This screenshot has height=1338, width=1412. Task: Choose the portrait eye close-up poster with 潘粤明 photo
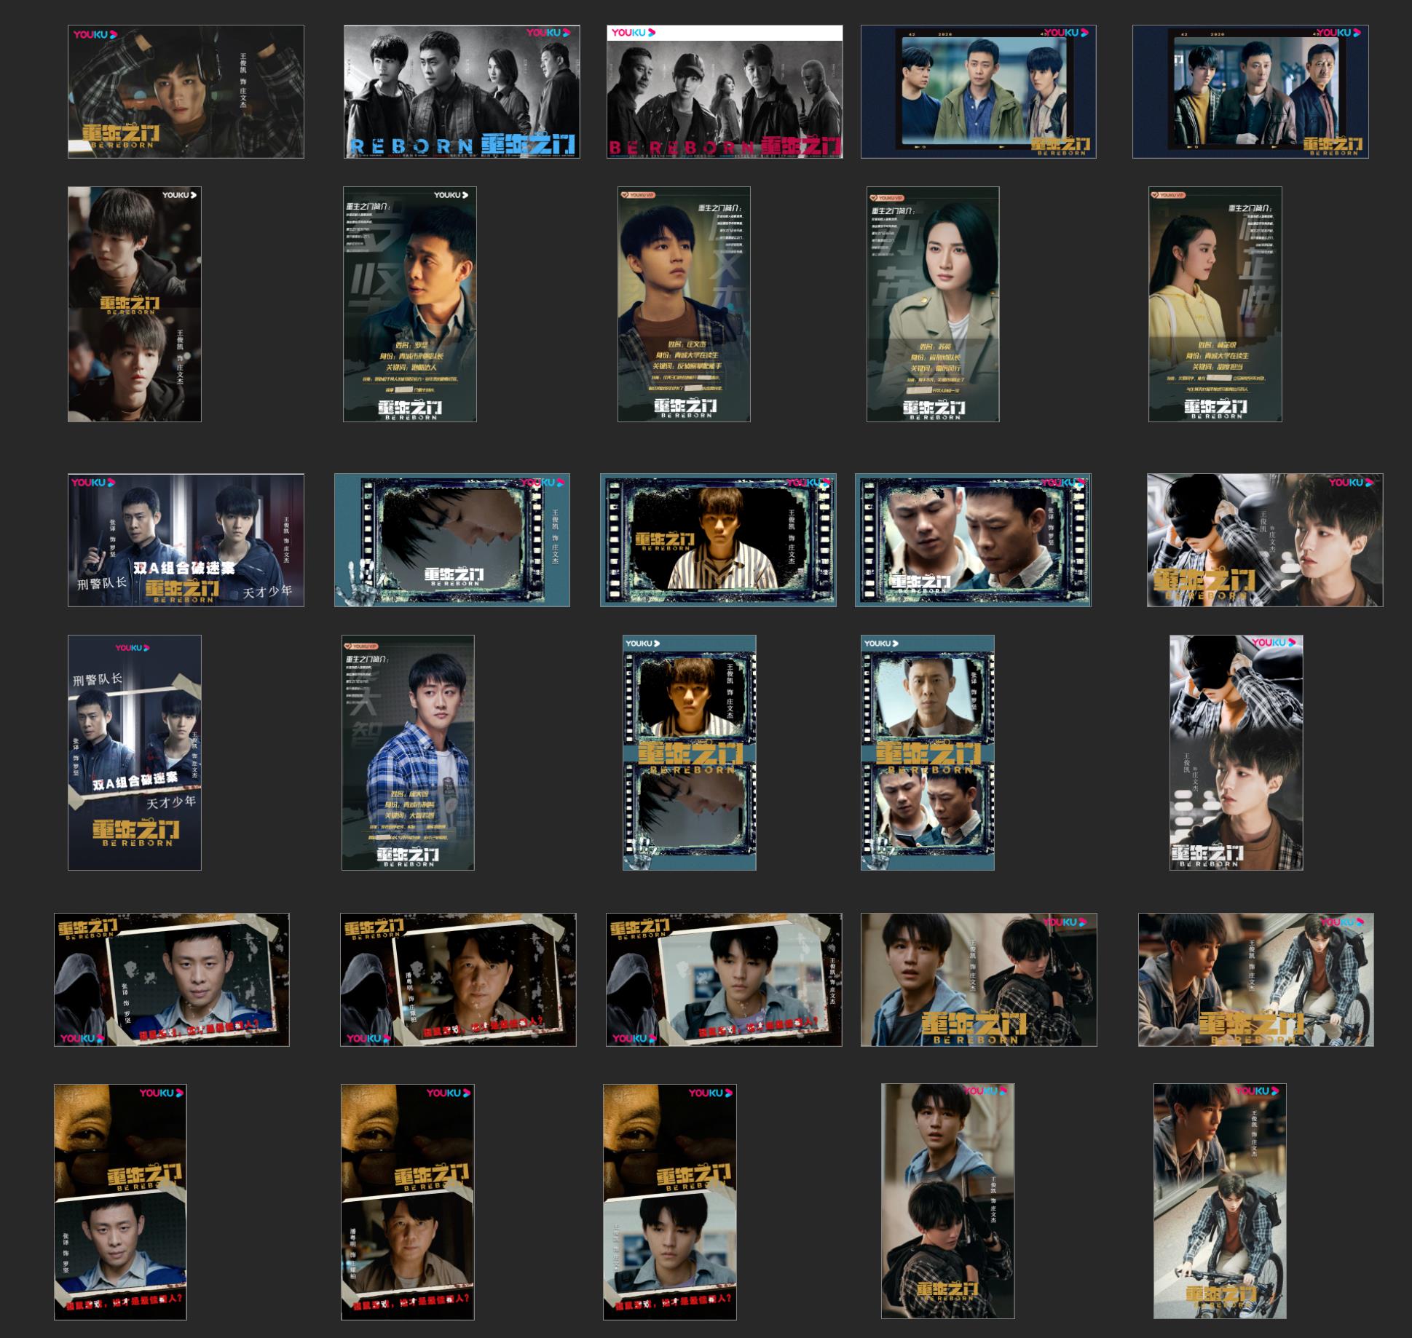pyautogui.click(x=408, y=1202)
